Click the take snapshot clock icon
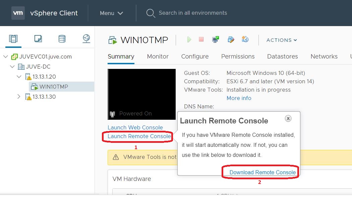This screenshot has height=197, width=352. [245, 39]
